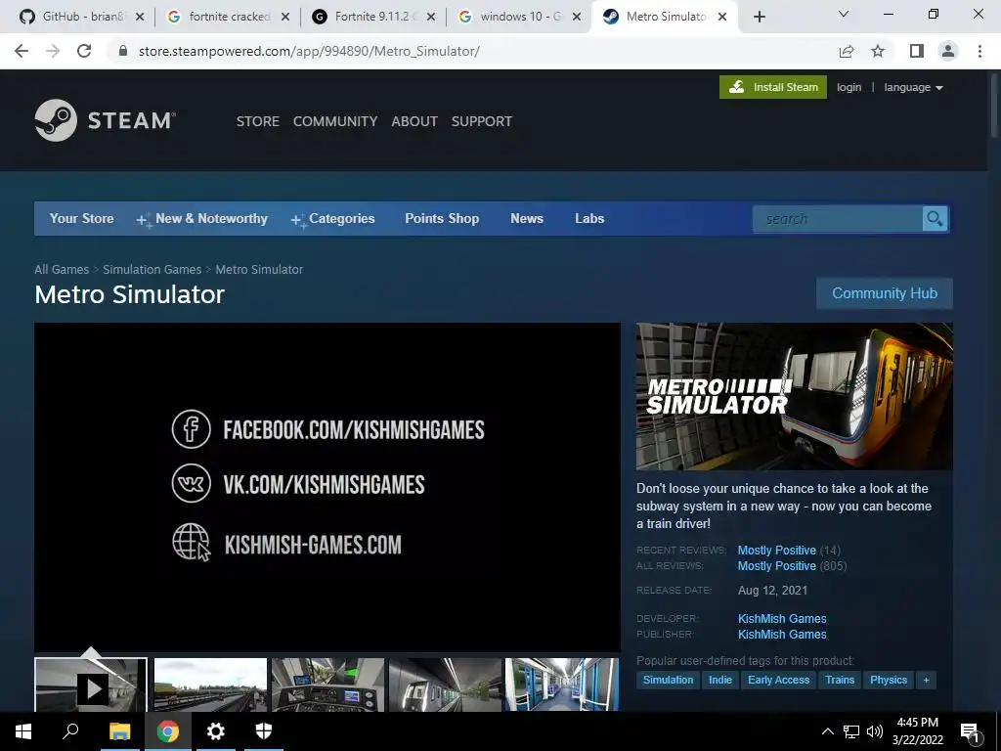Show hidden tray icons chevron
The image size is (1001, 751).
(x=827, y=731)
